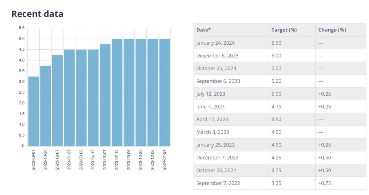Select the 2023-07-12 chart bar
This screenshot has height=195, width=369.
(x=117, y=92)
